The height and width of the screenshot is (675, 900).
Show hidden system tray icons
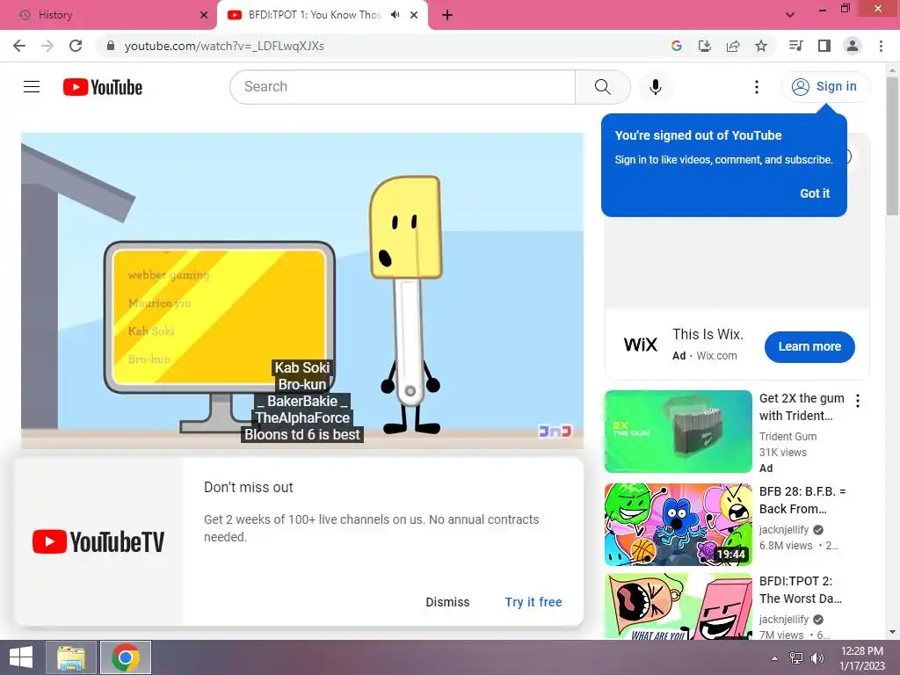pyautogui.click(x=774, y=658)
